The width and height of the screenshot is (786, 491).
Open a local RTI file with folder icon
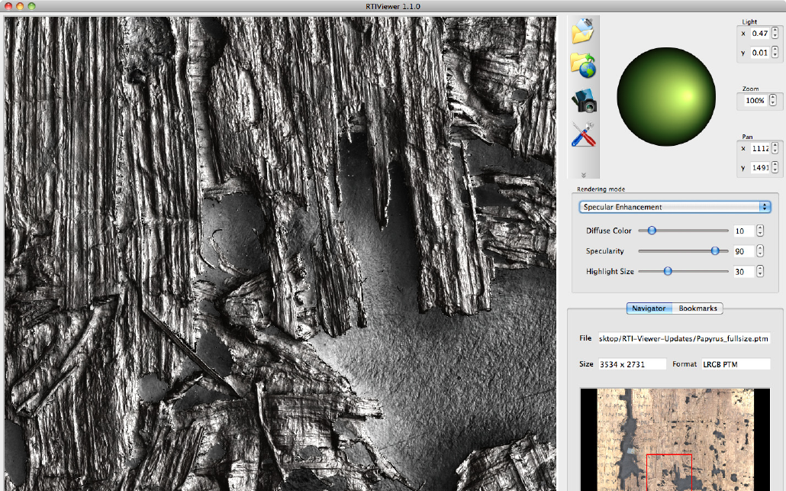583,31
